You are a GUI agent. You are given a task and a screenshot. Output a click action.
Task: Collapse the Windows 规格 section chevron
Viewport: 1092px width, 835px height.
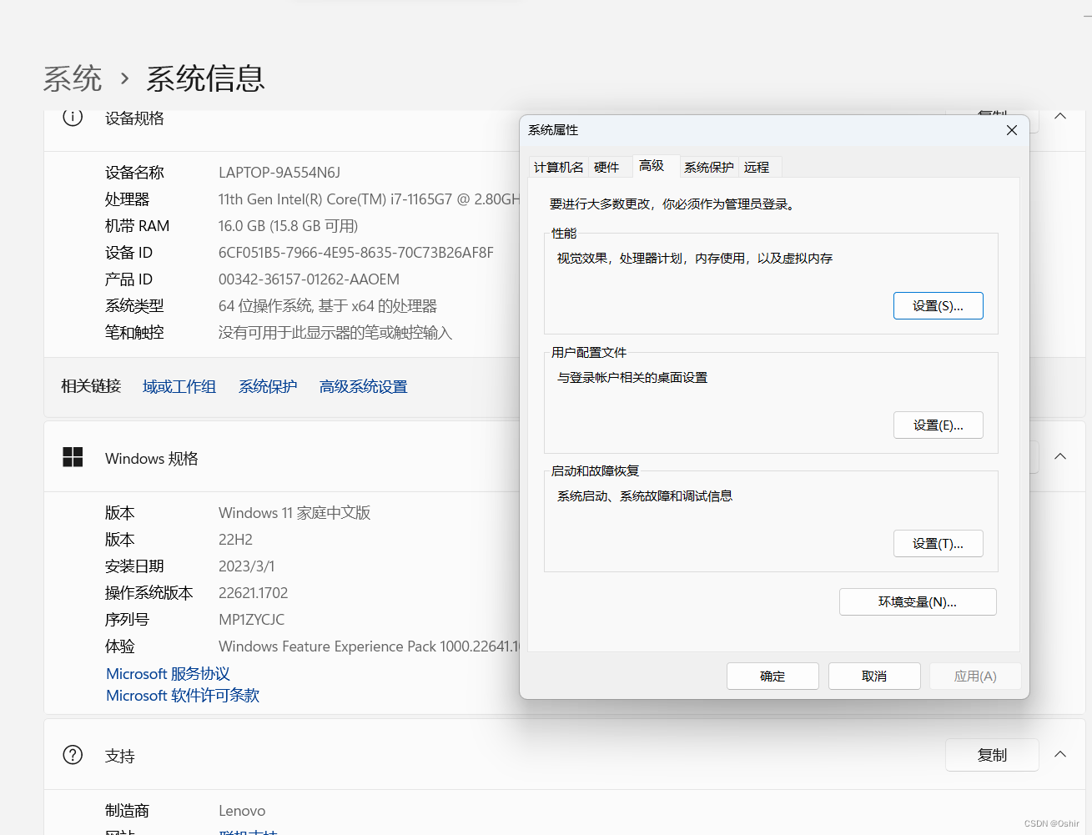coord(1060,456)
